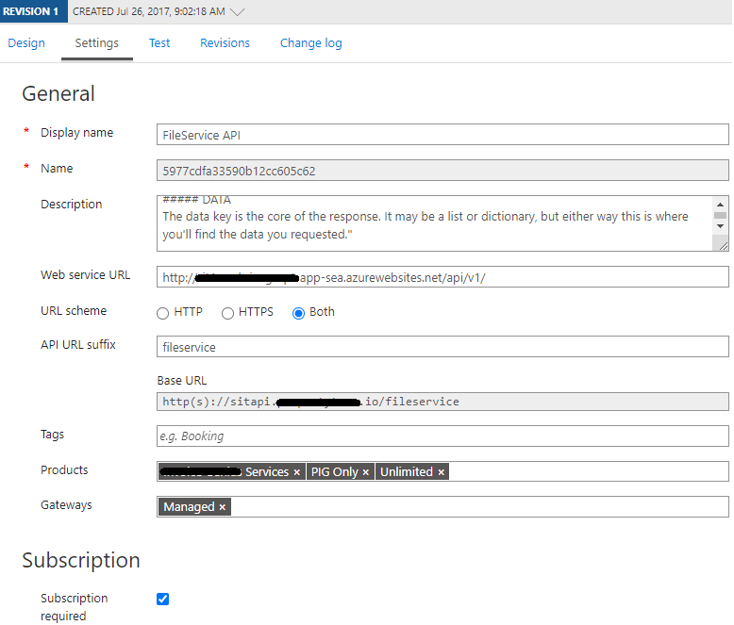734x625 pixels.
Task: Edit the API URL suffix field
Action: (442, 347)
